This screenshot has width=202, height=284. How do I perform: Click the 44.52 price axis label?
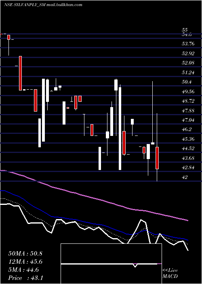[188, 148]
